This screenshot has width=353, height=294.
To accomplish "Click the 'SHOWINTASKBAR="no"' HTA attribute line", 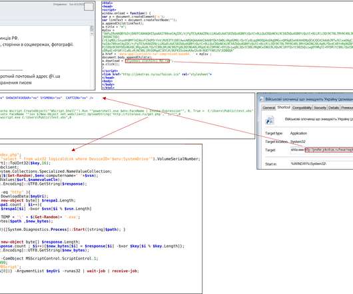I will click(47, 98).
